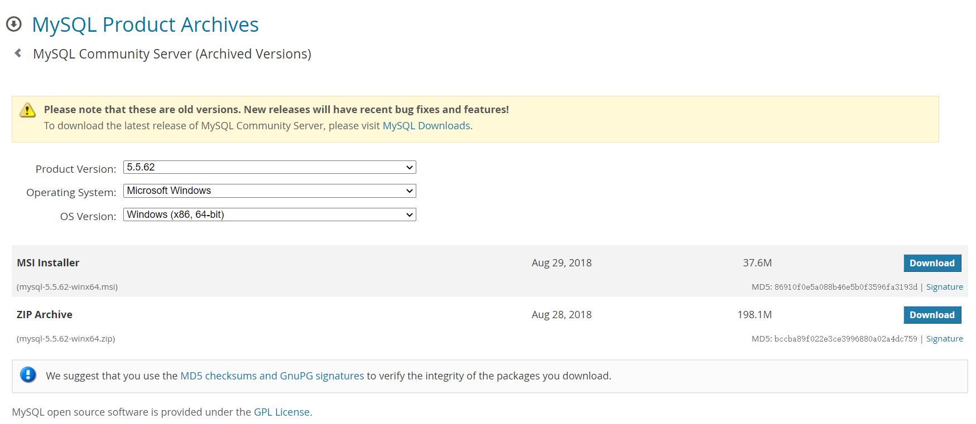Open the MSI Installer Signature link
Viewport: 976px width, 424px height.
click(944, 287)
